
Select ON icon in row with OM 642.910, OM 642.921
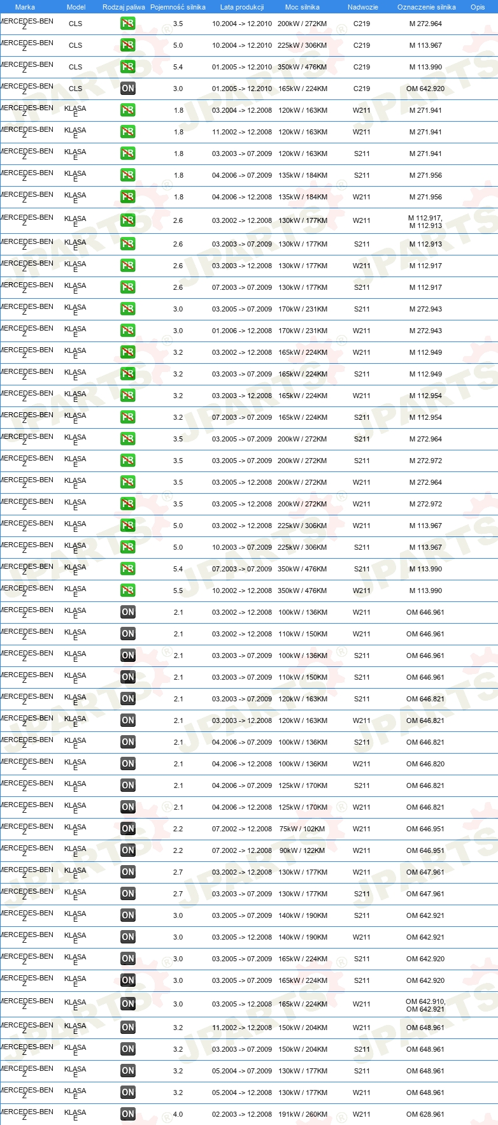[x=128, y=1004]
